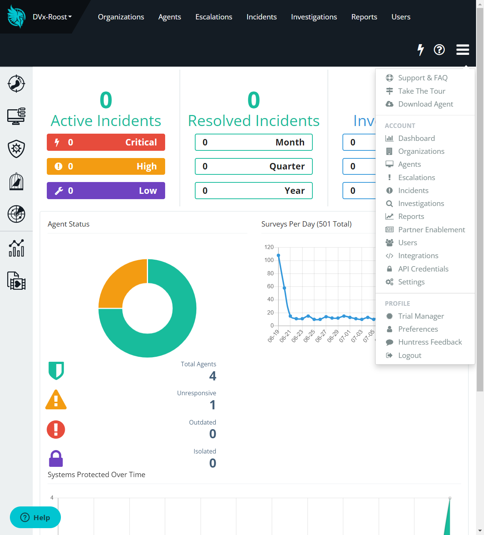Open Organizations in top navigation bar
Viewport: 484px width, 535px height.
click(x=121, y=17)
